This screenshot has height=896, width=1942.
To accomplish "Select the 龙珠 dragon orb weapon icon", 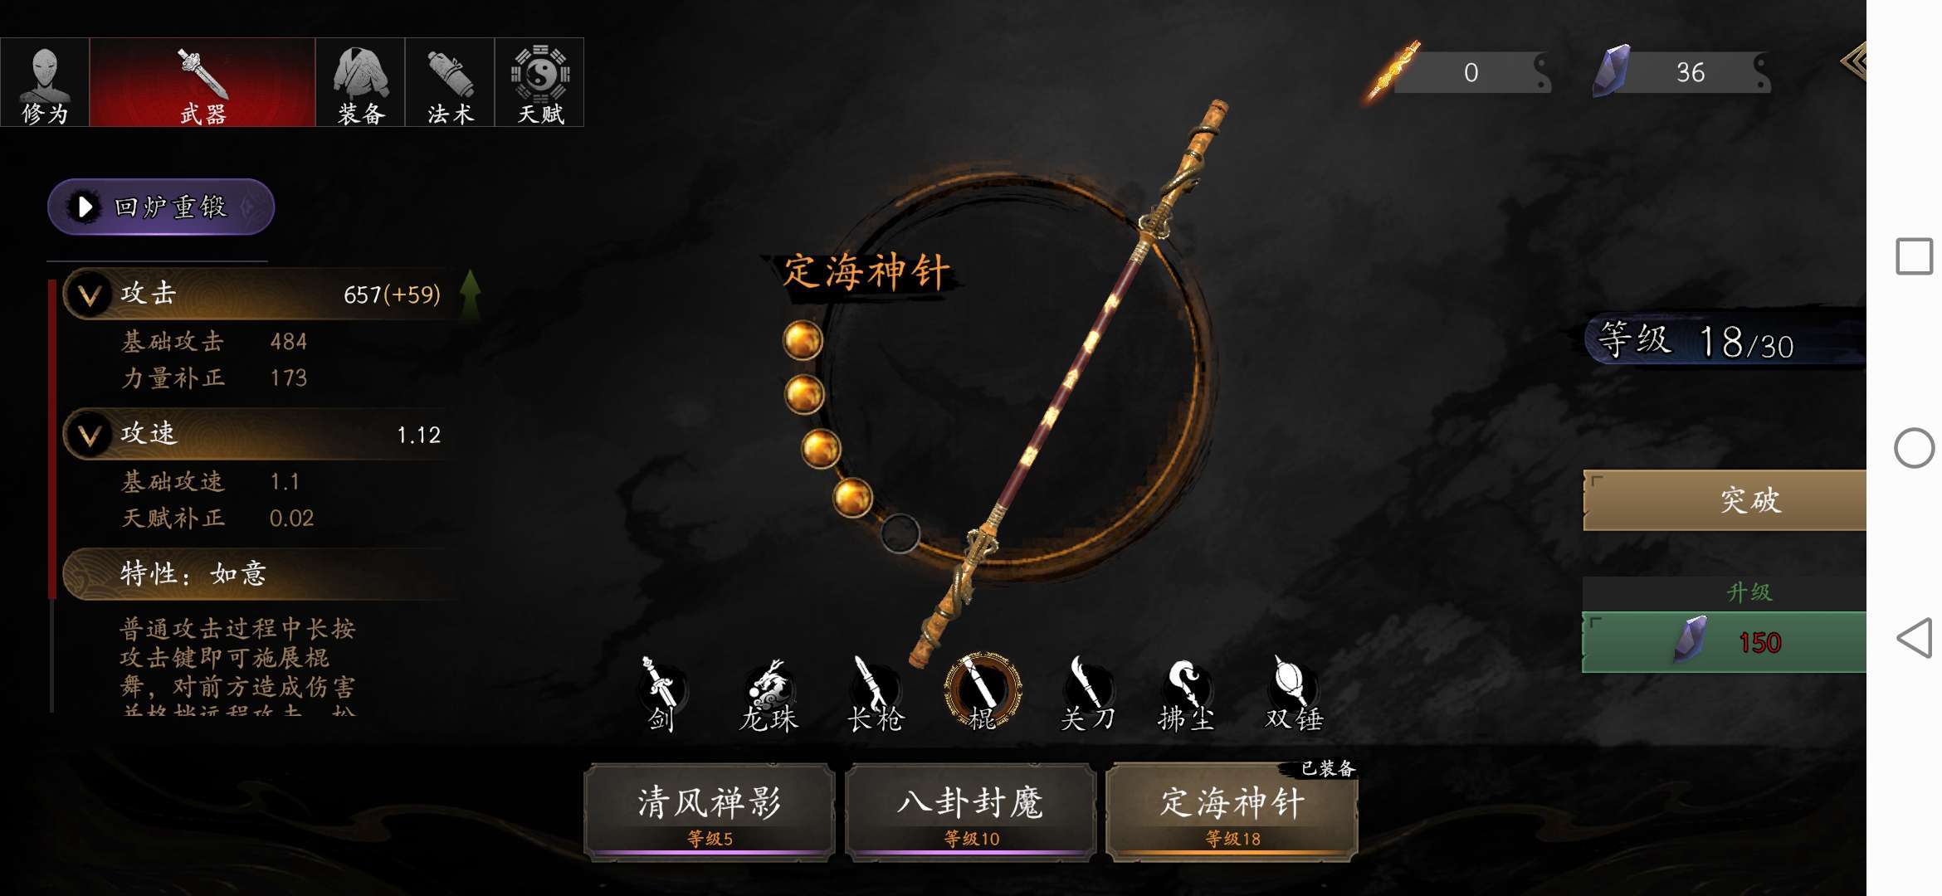I will click(769, 694).
